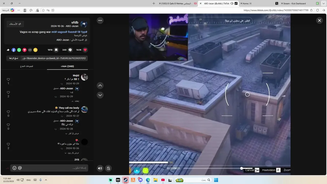
Task: Open the Windows Start menu
Action: [x=216, y=180]
